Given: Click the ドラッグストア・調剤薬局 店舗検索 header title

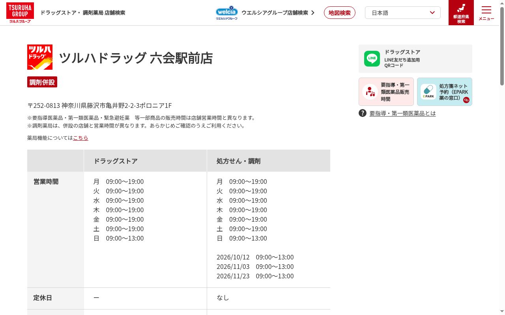Looking at the screenshot, I should click(83, 13).
